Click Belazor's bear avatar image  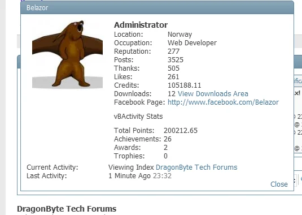click(67, 54)
